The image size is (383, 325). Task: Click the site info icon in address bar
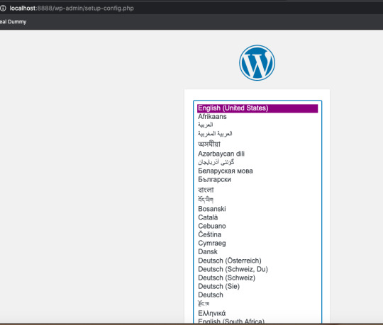tap(3, 8)
